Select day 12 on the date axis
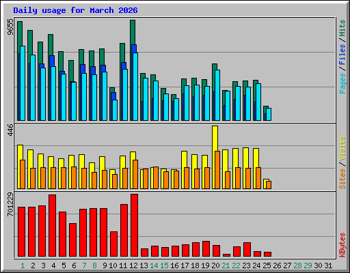Screen dimensions: 350x273 (x=133, y=265)
